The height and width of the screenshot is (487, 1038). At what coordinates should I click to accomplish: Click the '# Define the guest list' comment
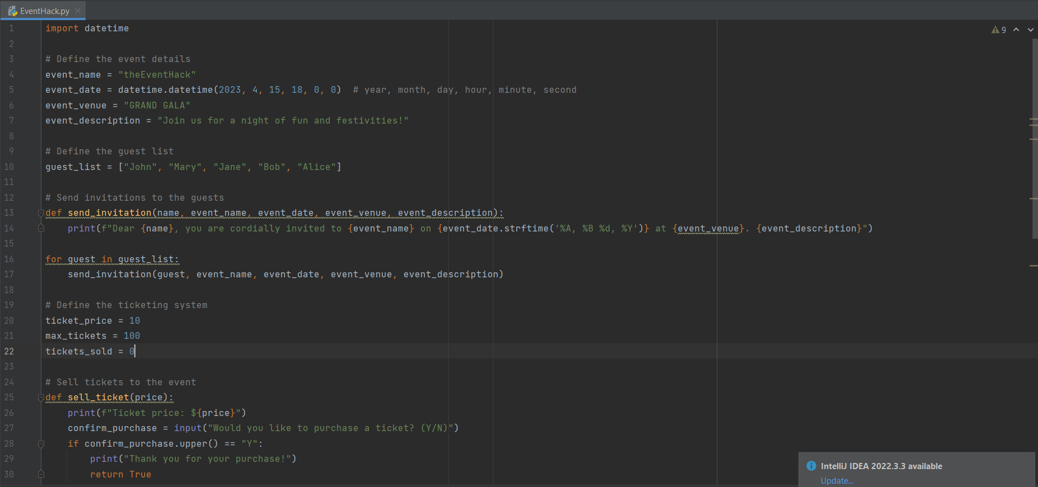[110, 152]
